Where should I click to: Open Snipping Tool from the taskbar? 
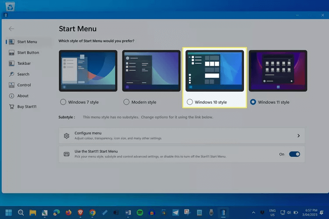187,213
